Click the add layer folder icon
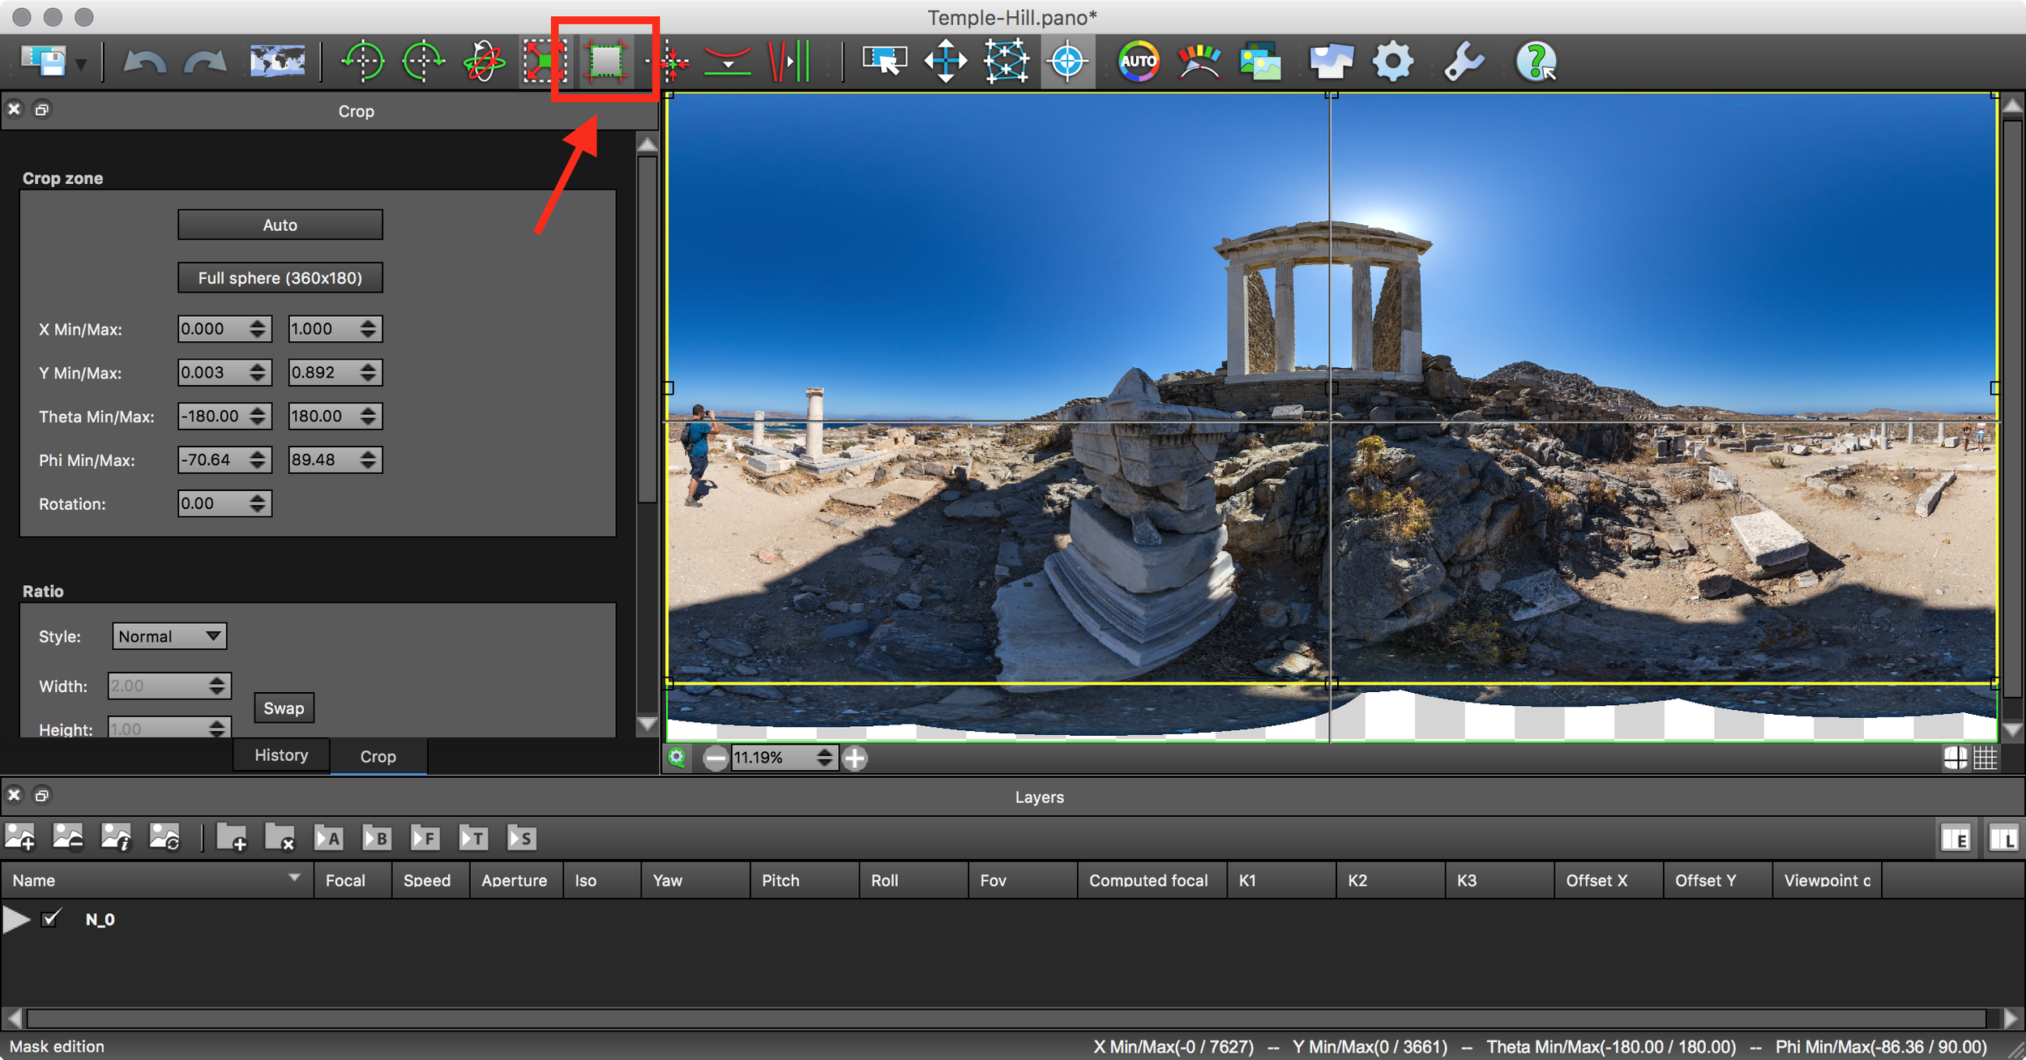 tap(232, 837)
